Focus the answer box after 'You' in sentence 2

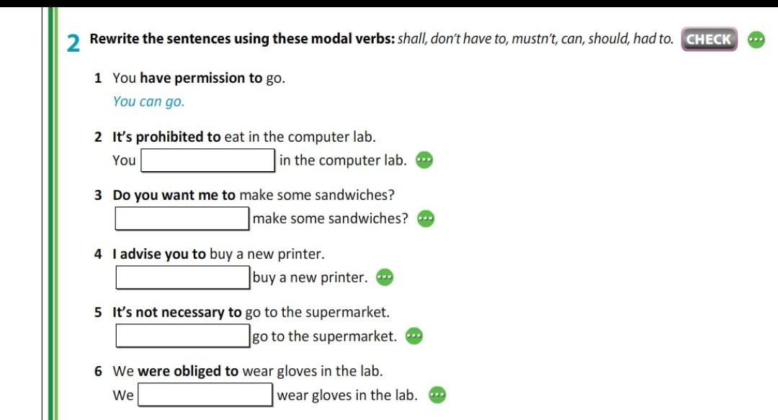click(x=208, y=160)
